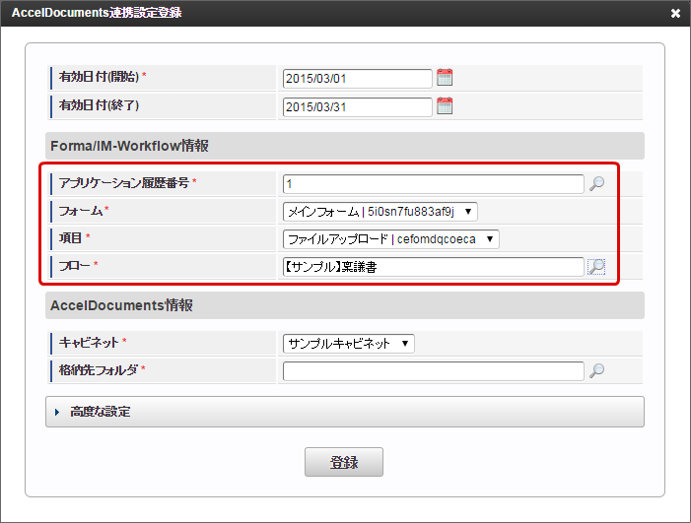691x523 pixels.
Task: Click the アプリケーション履歴番号 label
Action: [x=124, y=182]
